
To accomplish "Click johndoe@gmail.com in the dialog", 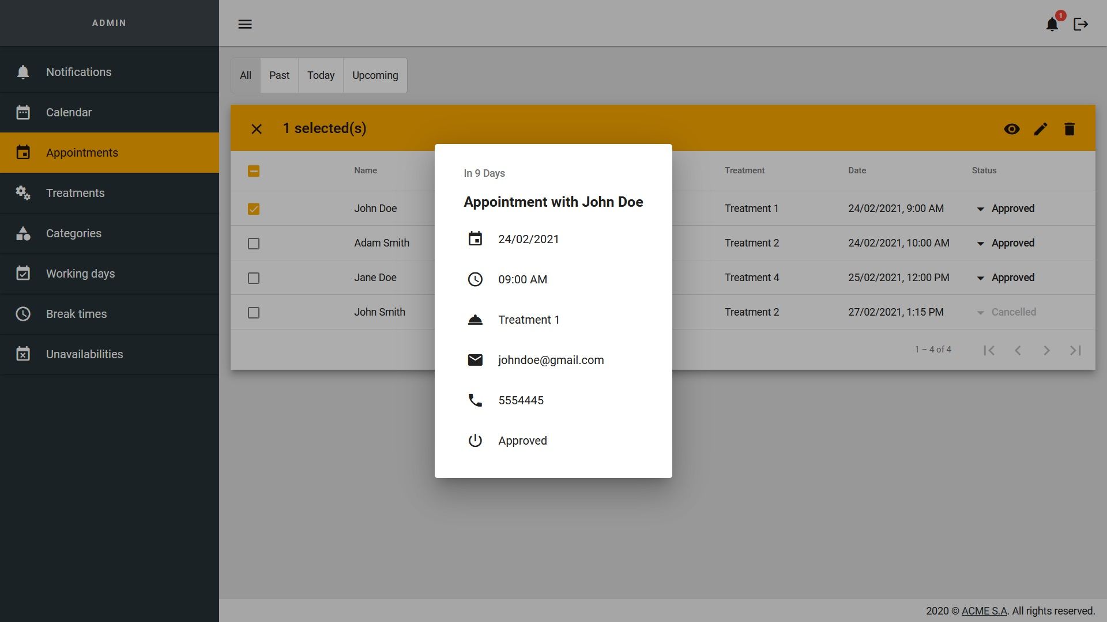I will 551,360.
